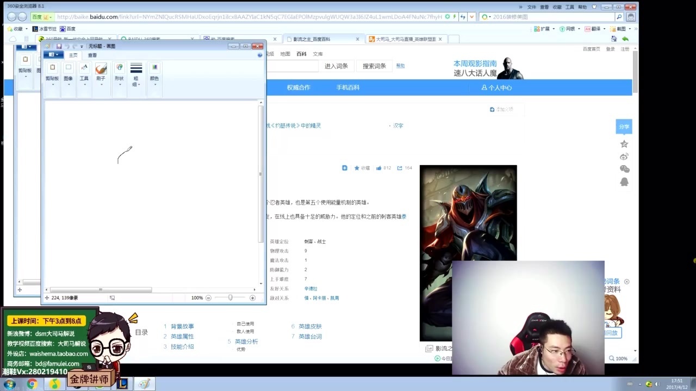Open the 权威合作 navigation item
This screenshot has height=391, width=696.
pyautogui.click(x=299, y=87)
